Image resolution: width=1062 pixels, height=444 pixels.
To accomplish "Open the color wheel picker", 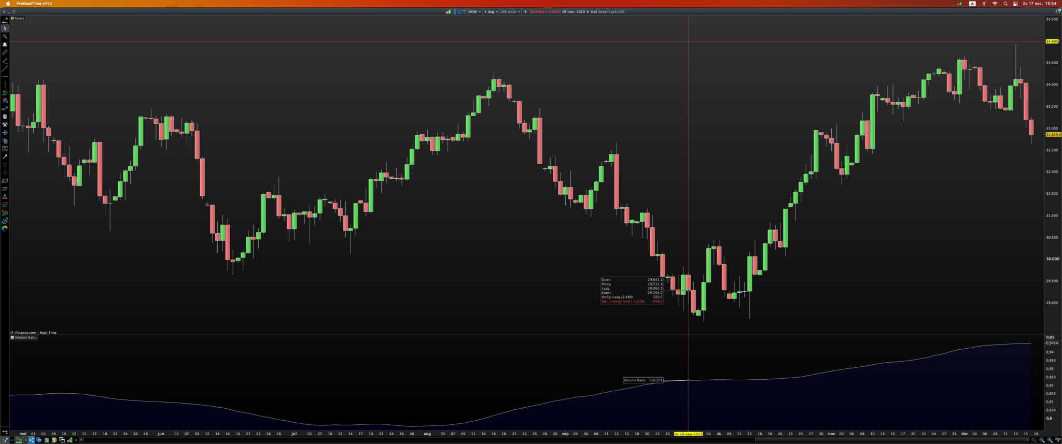I will 5,228.
